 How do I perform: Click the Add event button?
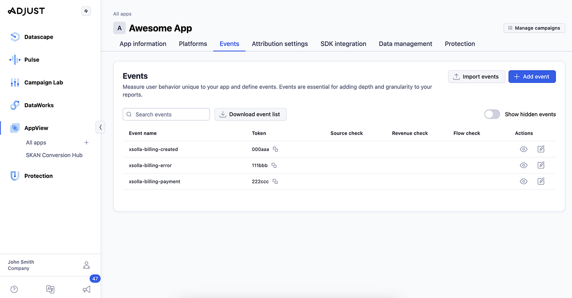[532, 77]
